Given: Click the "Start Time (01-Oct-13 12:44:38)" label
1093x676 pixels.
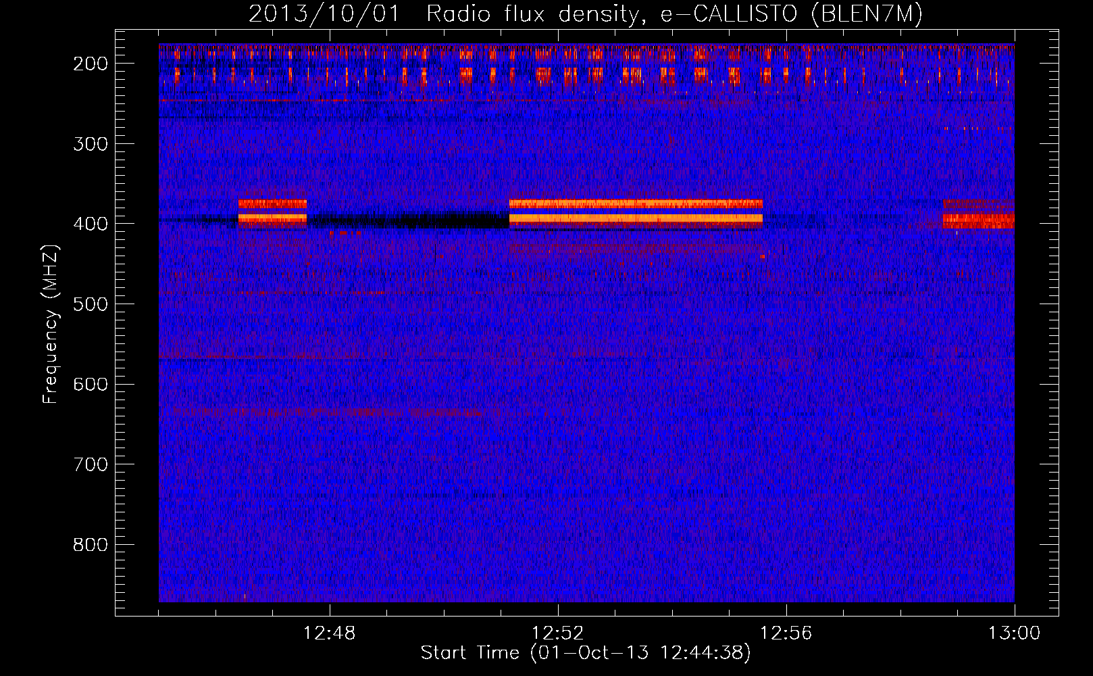Looking at the screenshot, I should tap(586, 653).
